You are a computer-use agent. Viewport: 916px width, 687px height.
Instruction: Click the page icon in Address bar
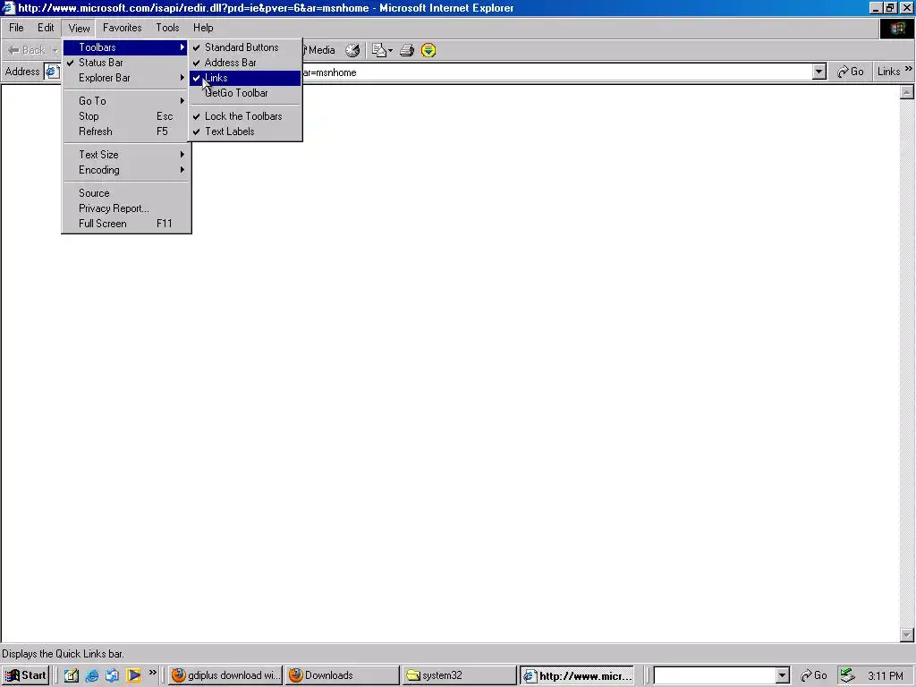(53, 72)
